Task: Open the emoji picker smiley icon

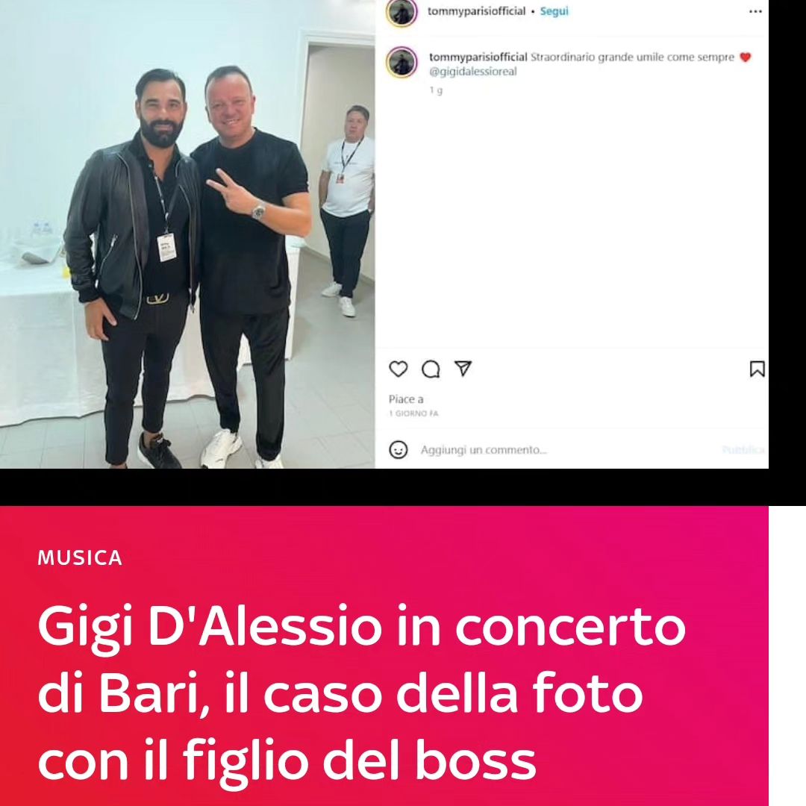Action: pyautogui.click(x=399, y=450)
